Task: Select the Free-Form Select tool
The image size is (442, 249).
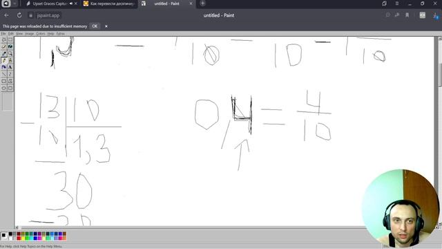Action: (x=3, y=40)
